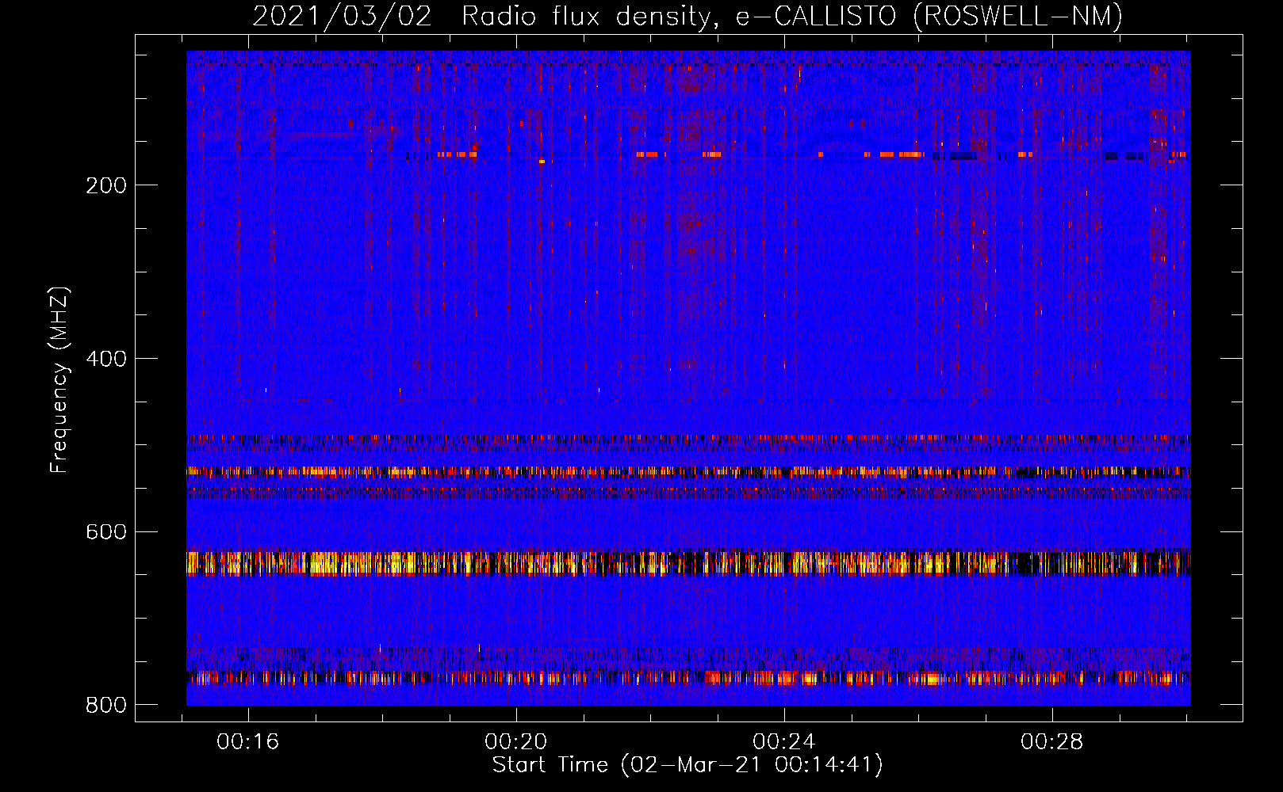
Task: Click the 00:20 time tick label
Action: [516, 742]
